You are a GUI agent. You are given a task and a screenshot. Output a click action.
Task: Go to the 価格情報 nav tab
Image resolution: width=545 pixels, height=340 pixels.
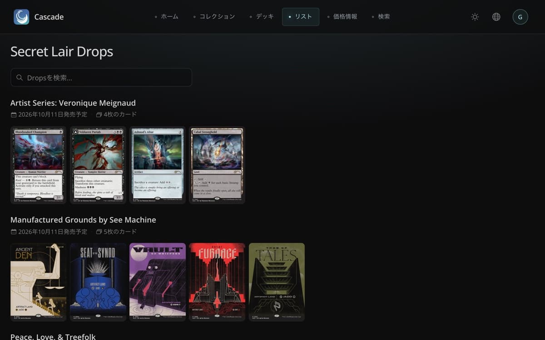point(342,17)
